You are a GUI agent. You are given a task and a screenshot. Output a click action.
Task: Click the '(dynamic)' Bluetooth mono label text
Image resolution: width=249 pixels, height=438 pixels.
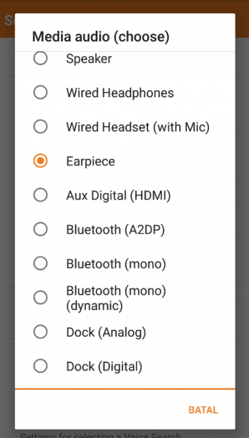pyautogui.click(x=94, y=306)
